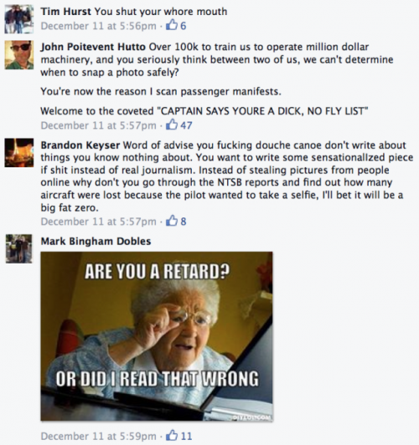Click the December 11 at 5:56pm timestamp
This screenshot has width=419, height=445.
click(x=98, y=26)
